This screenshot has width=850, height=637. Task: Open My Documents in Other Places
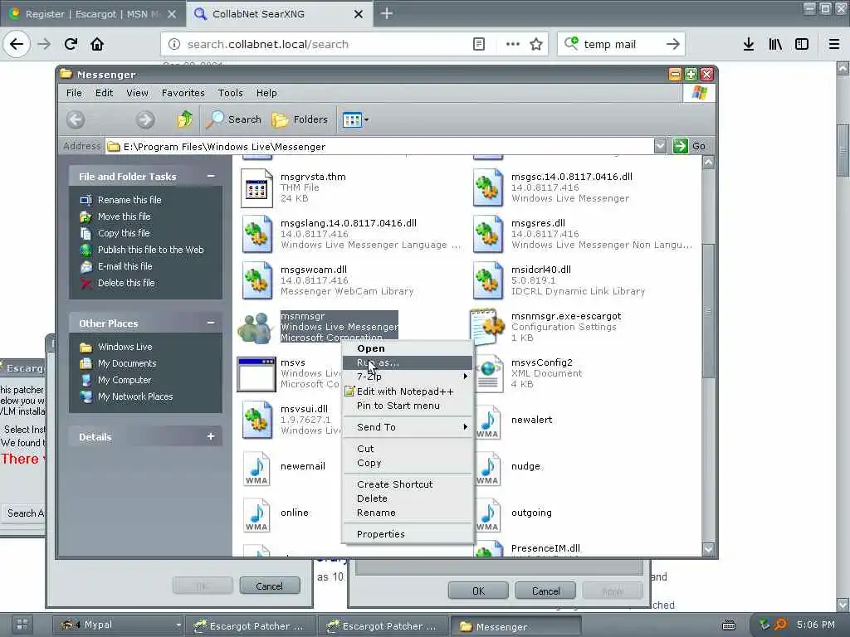pos(127,363)
